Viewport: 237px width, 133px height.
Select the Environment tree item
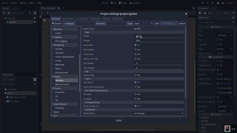pos(62,72)
